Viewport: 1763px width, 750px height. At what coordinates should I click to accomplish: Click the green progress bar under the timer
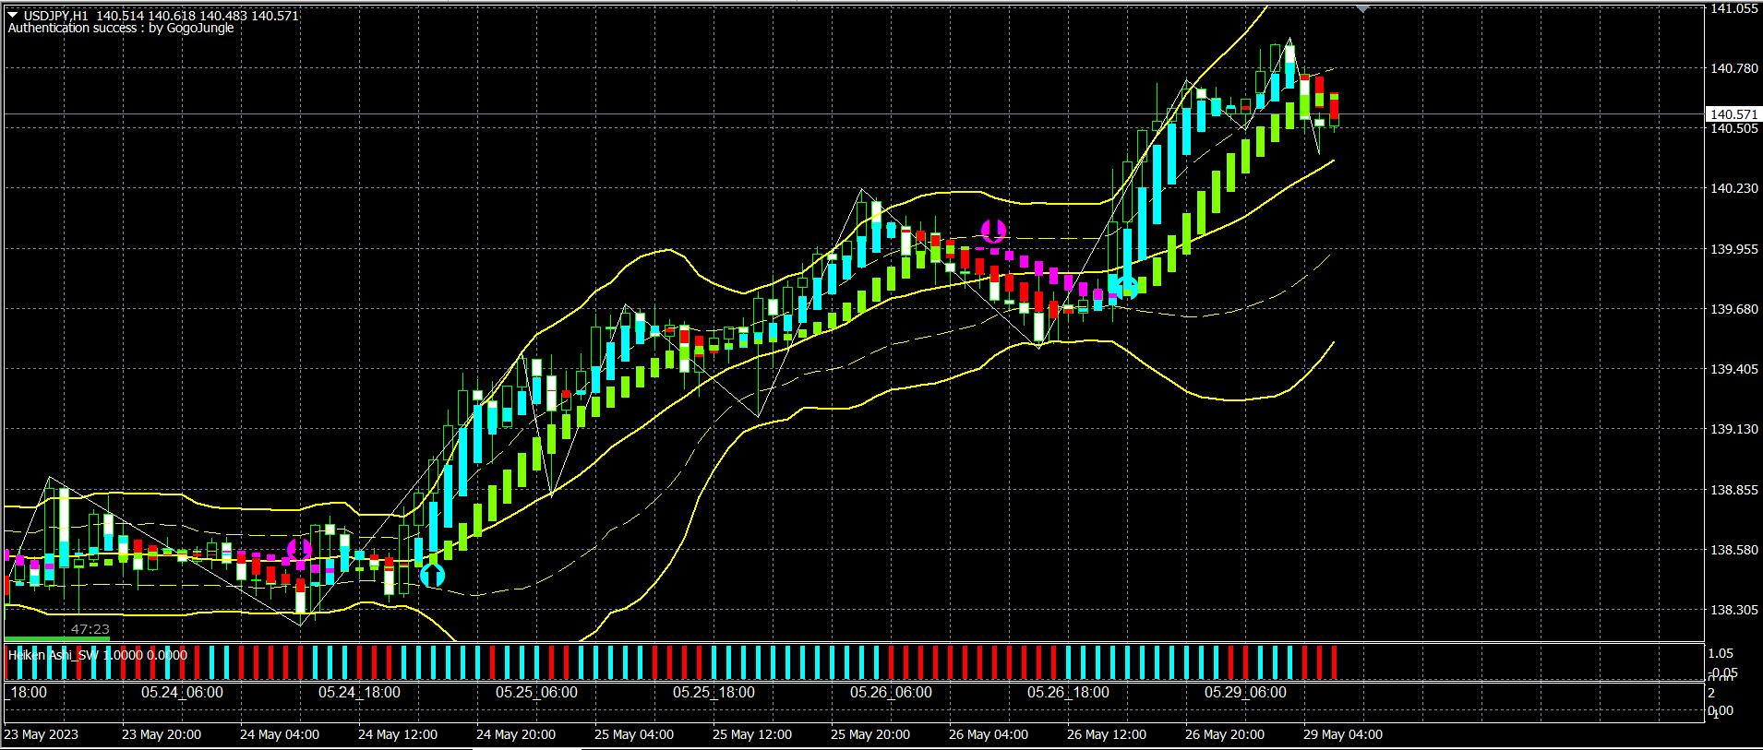(57, 638)
